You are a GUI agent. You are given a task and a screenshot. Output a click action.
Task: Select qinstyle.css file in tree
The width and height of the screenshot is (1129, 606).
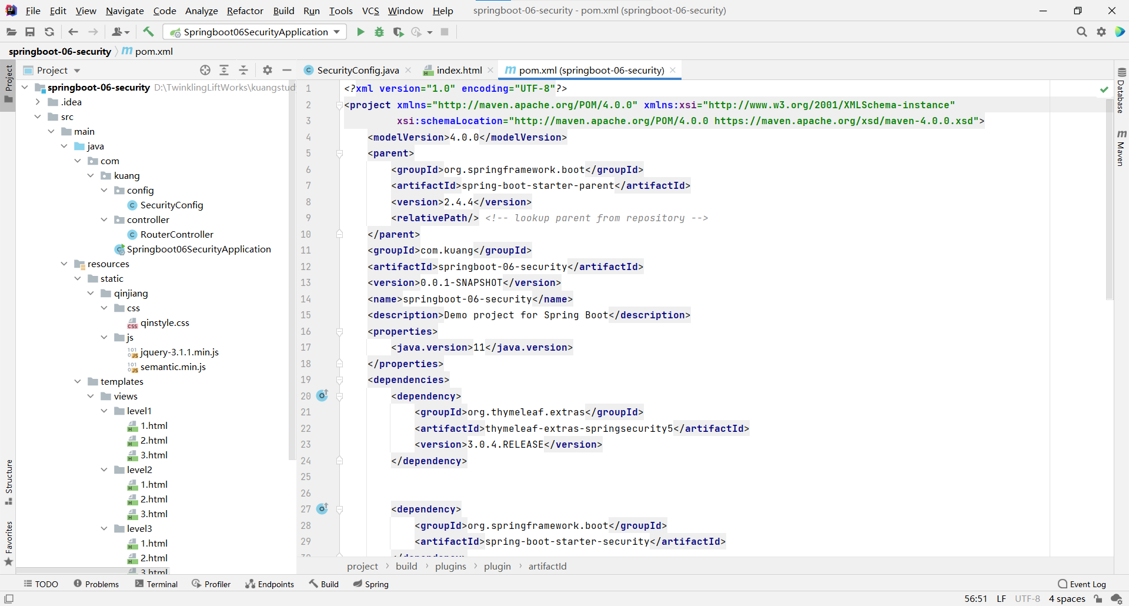(x=165, y=322)
